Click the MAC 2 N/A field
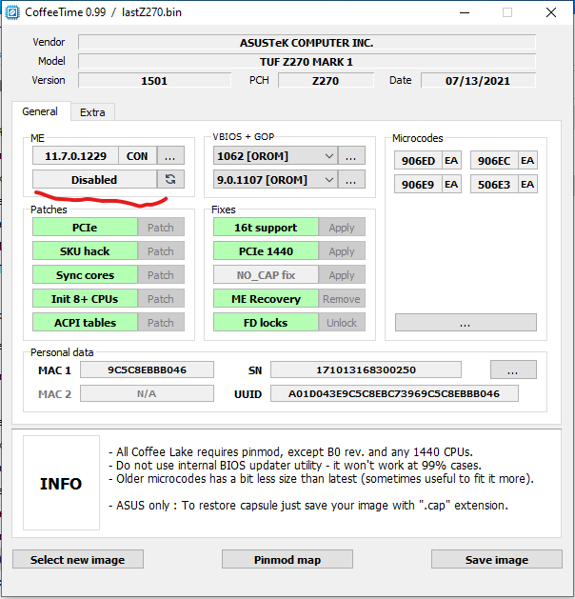The image size is (575, 599). point(147,393)
